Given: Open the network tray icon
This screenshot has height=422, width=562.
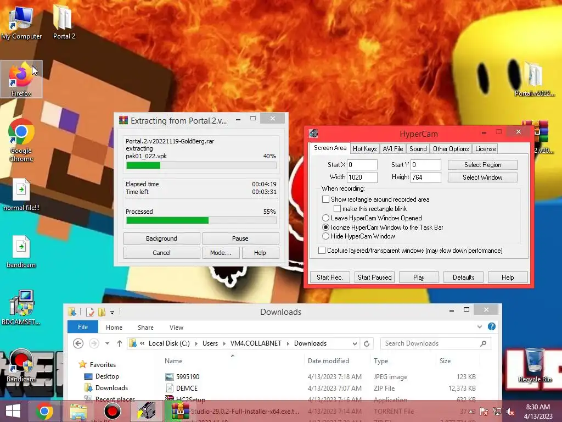Looking at the screenshot, I should pos(497,412).
